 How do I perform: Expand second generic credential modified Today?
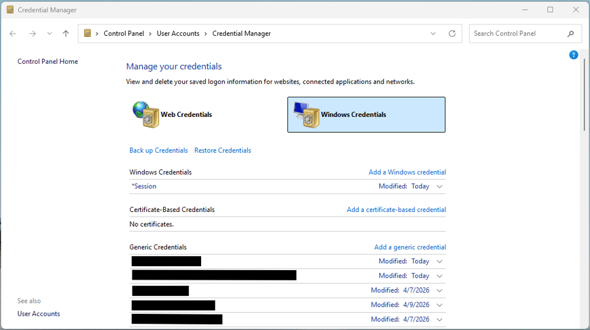(440, 276)
